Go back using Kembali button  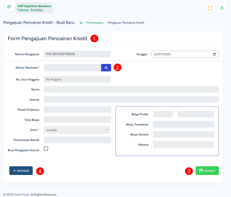21,171
